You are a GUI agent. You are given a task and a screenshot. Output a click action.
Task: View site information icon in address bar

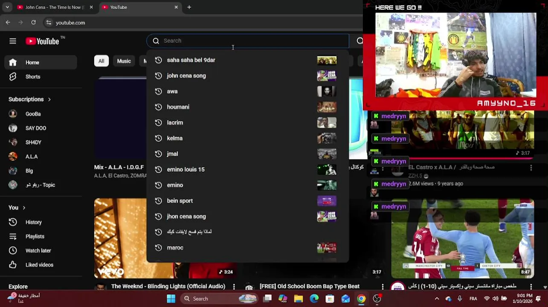tap(49, 23)
